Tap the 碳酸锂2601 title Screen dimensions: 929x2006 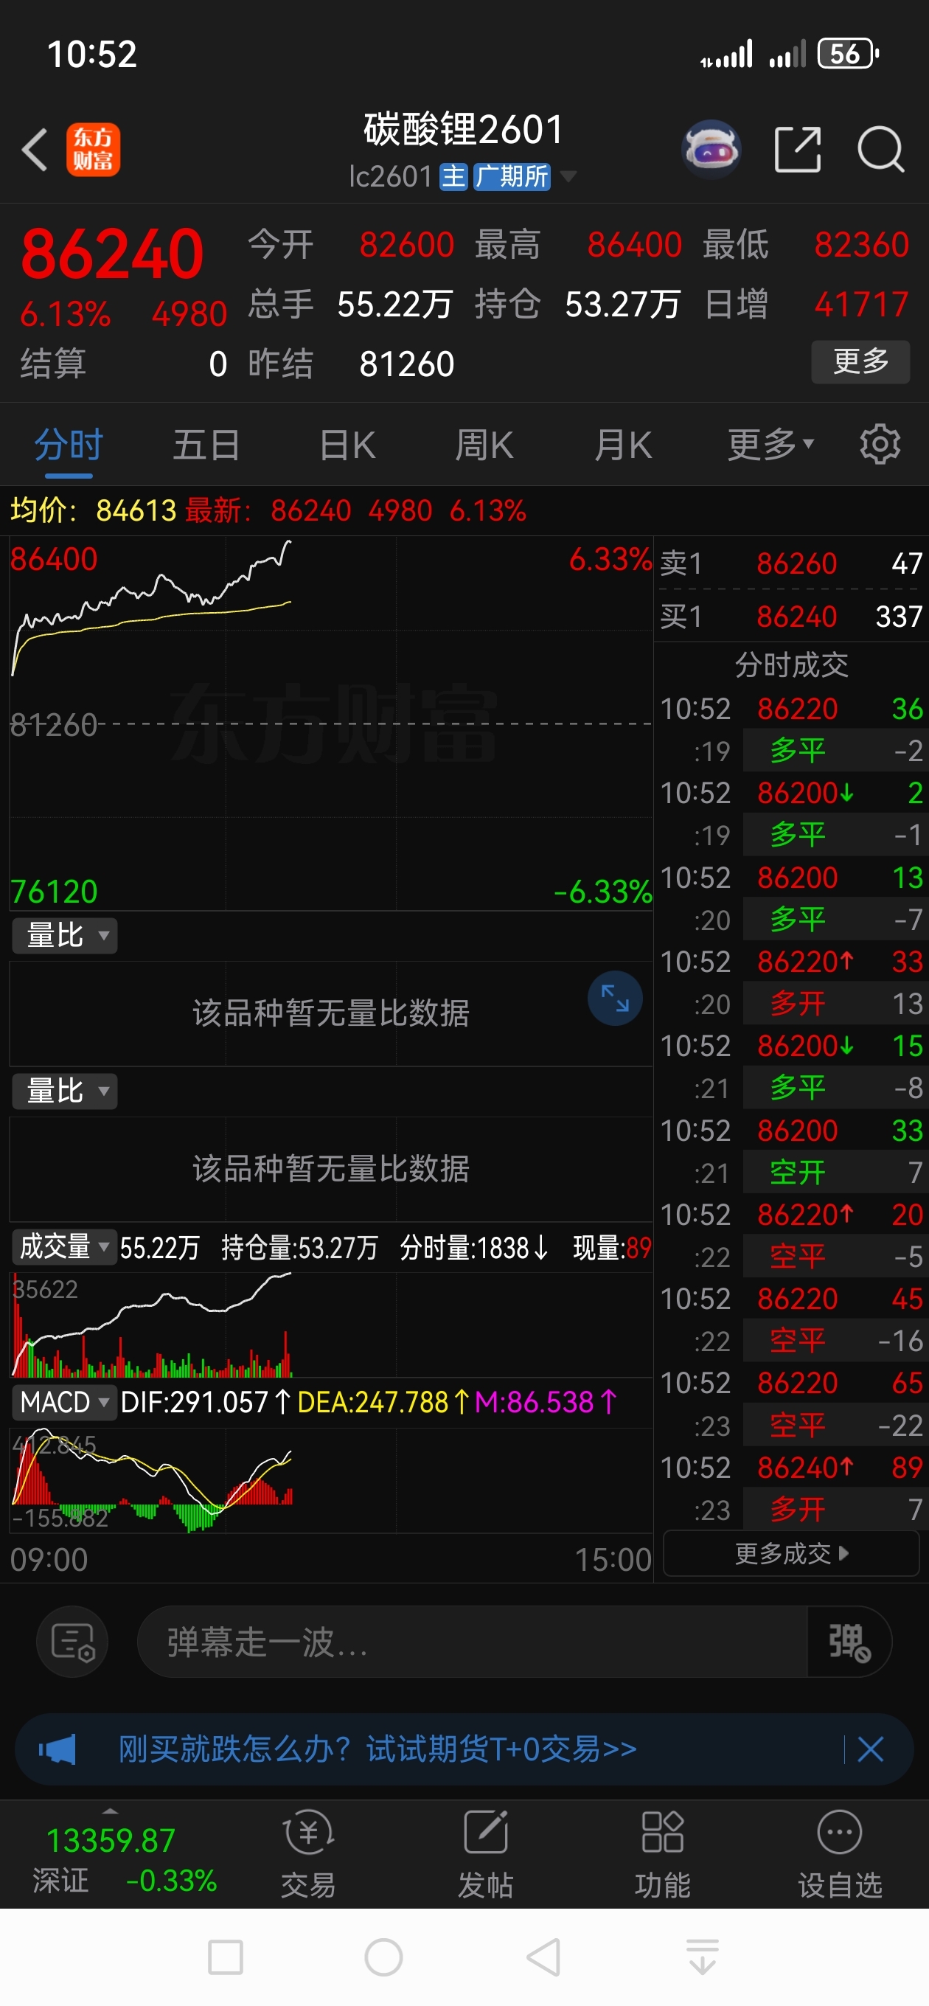point(463,129)
